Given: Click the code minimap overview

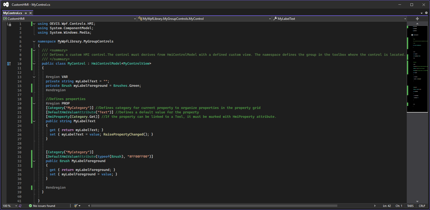Looking at the screenshot, I should coord(417,69).
